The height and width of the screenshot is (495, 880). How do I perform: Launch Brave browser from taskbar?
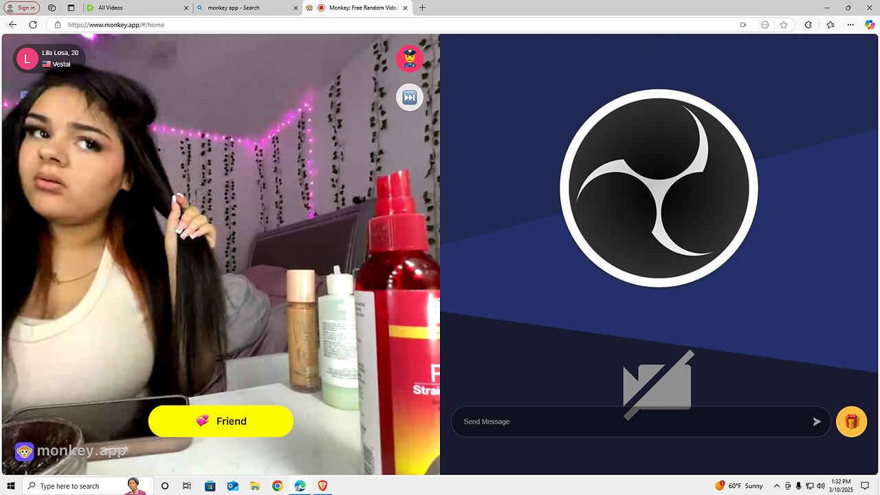click(322, 486)
